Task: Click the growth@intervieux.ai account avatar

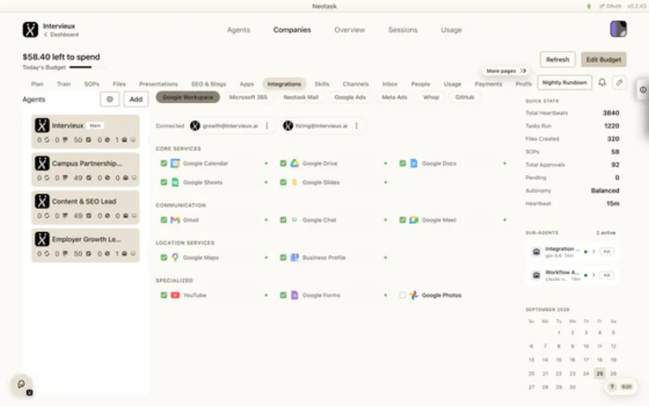Action: click(195, 126)
